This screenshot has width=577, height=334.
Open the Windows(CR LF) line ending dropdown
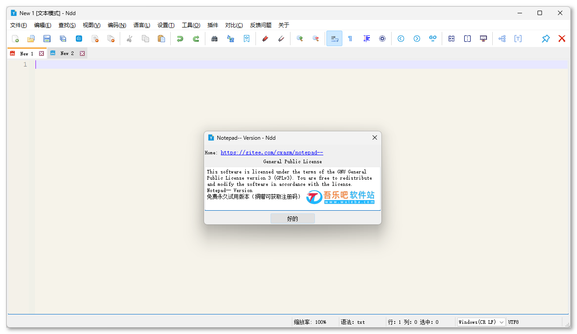point(481,322)
